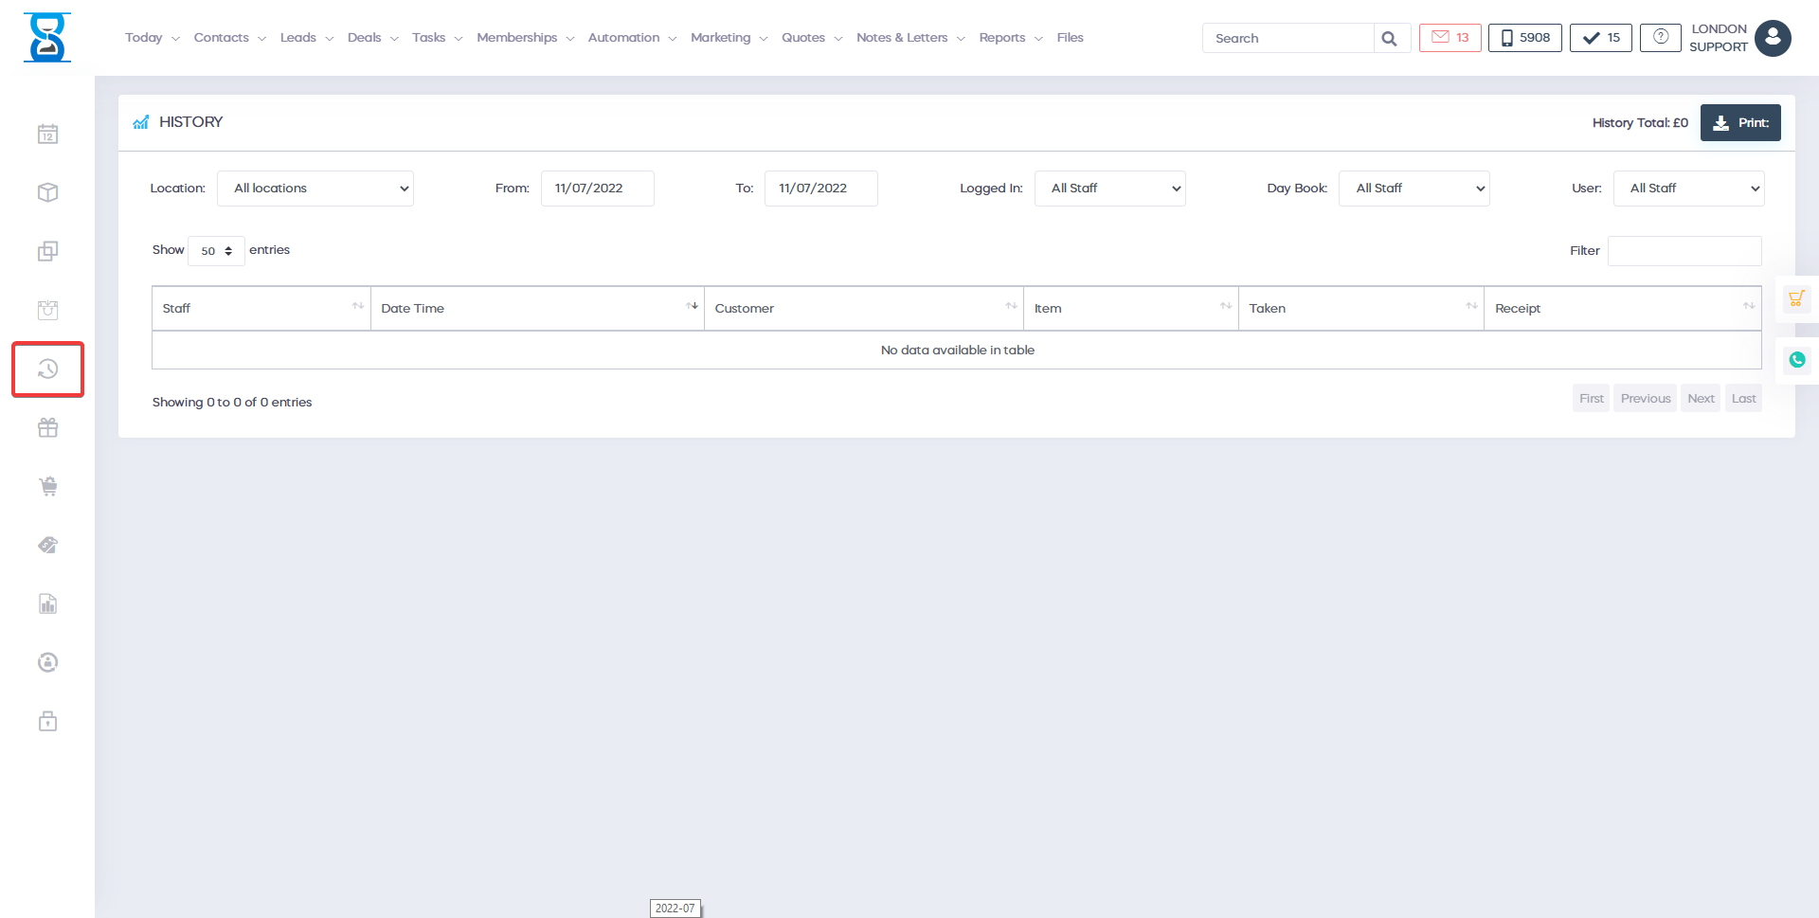Click the lock icon at sidebar bottom
1819x918 pixels.
pyautogui.click(x=47, y=721)
